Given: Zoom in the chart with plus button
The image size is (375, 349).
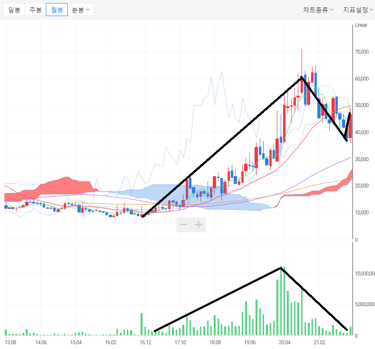Looking at the screenshot, I should click(198, 225).
